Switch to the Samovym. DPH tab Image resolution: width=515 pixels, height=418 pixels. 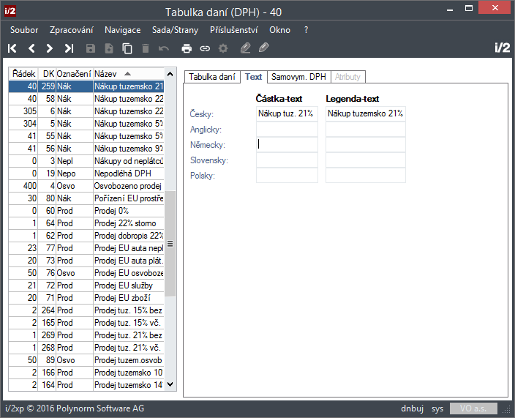(x=298, y=77)
